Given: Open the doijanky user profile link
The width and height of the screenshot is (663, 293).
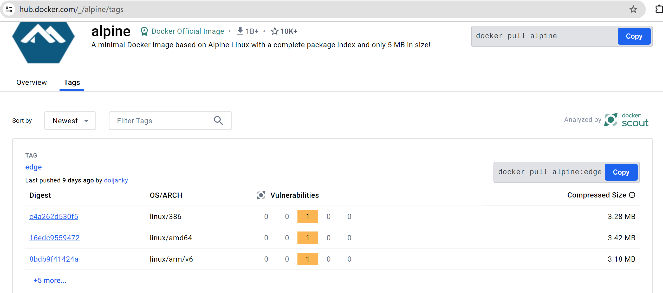Looking at the screenshot, I should click(x=116, y=180).
